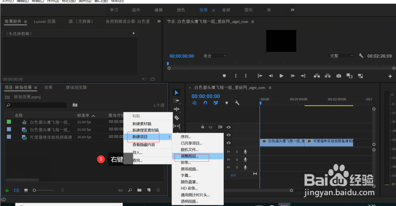Screen dimensions: 396x206
Task: Open timeline display settings wrench
Action: pos(237,103)
